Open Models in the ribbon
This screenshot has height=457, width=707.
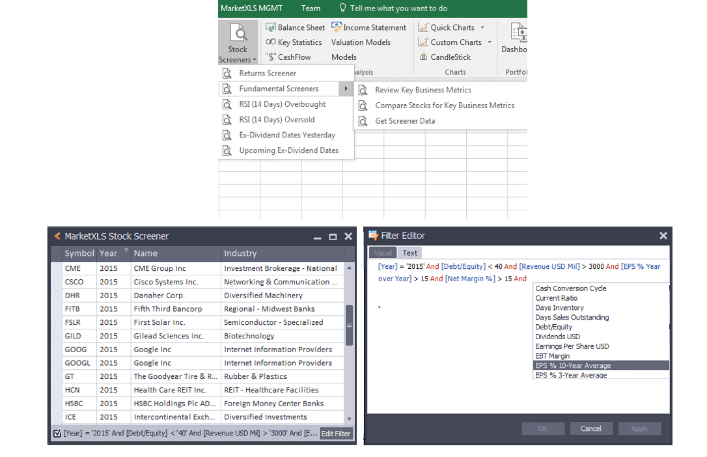[344, 57]
